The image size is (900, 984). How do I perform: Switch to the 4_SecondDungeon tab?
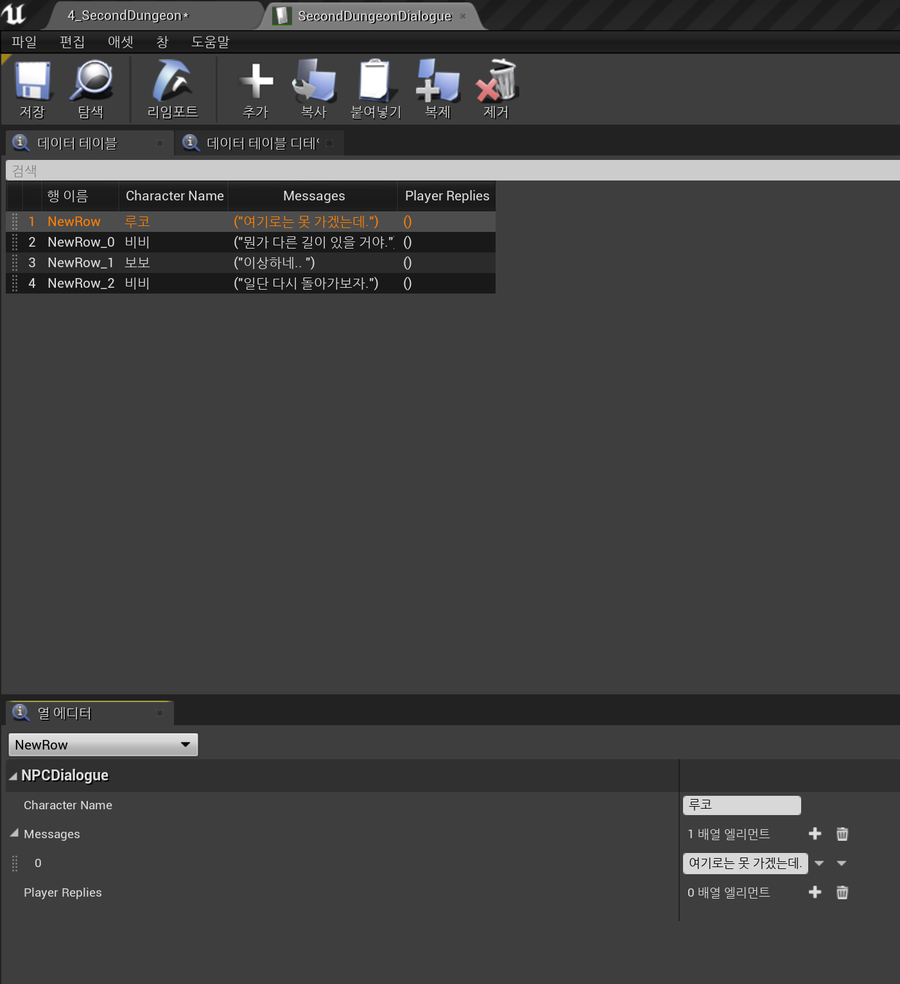point(128,15)
